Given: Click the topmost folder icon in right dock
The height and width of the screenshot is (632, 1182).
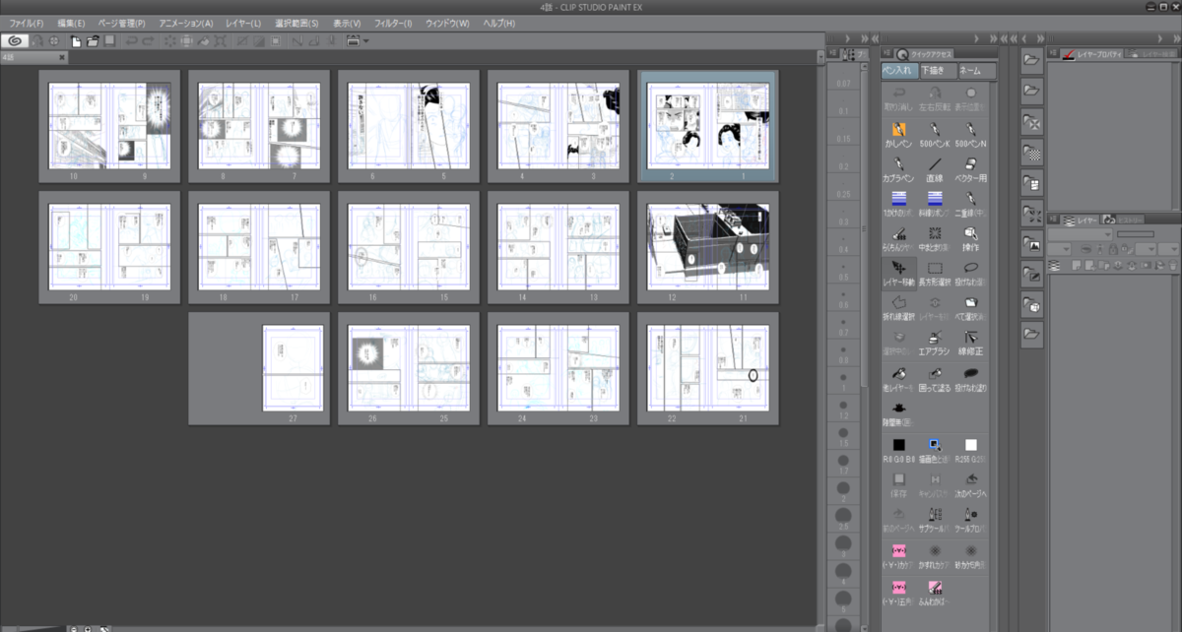Looking at the screenshot, I should 1031,60.
